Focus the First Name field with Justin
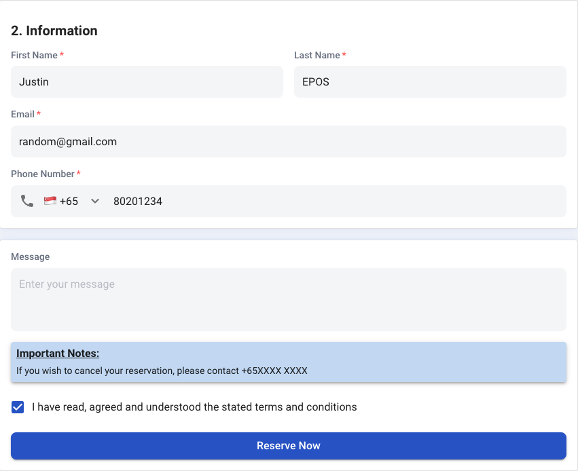578x471 pixels. (x=147, y=81)
